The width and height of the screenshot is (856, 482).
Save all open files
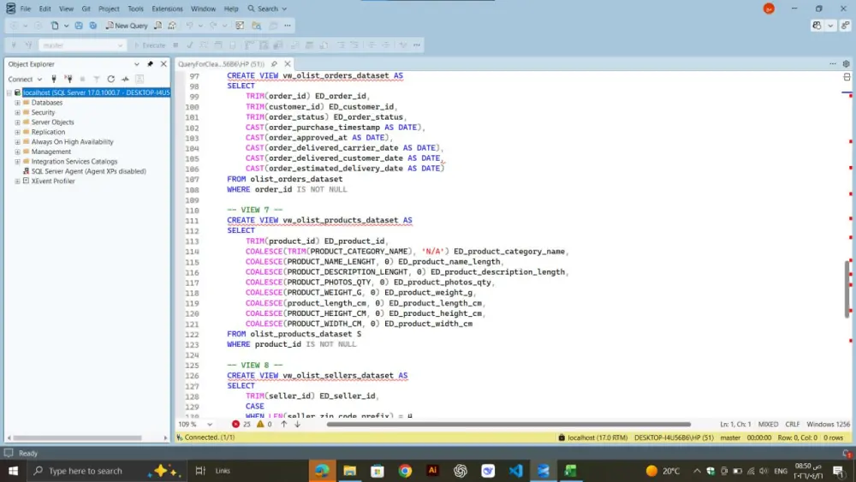(x=92, y=26)
